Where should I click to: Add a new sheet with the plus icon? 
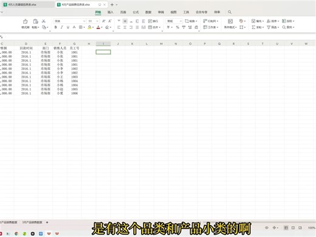pos(47,222)
